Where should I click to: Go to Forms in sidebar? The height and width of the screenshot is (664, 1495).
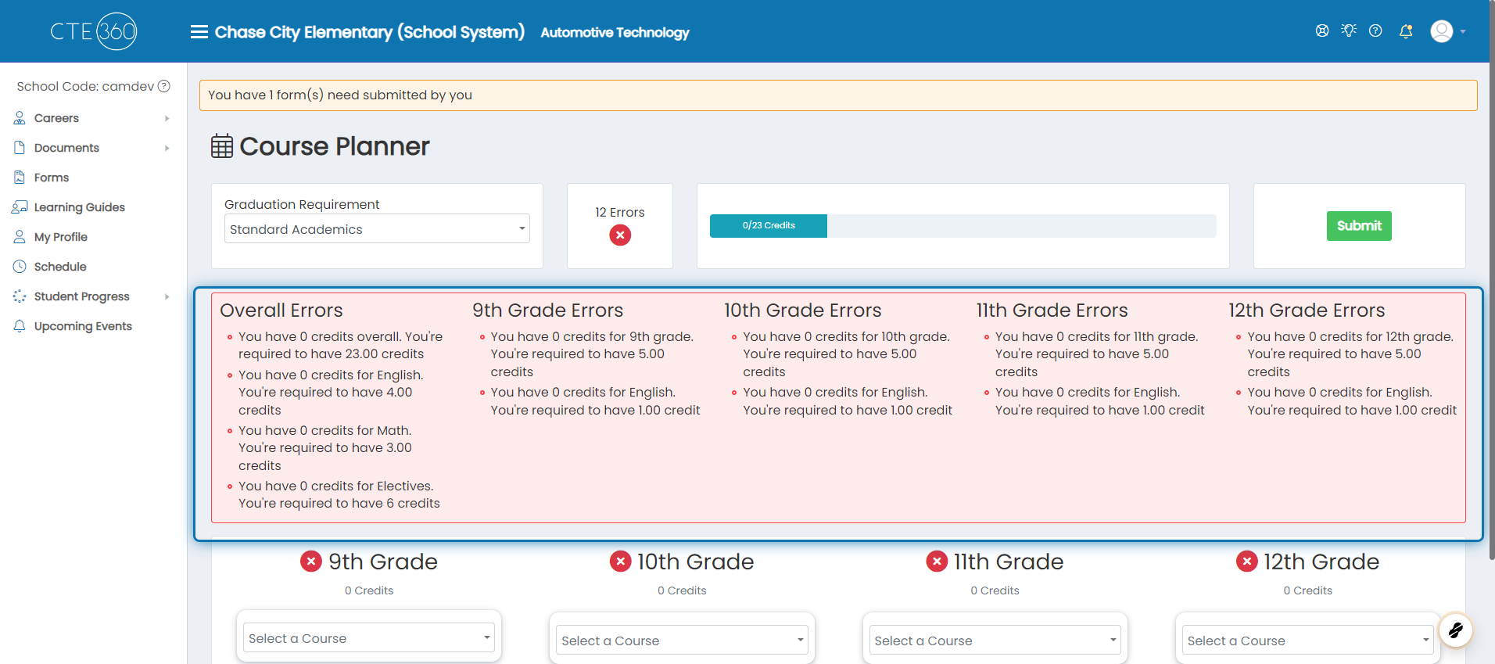[52, 178]
